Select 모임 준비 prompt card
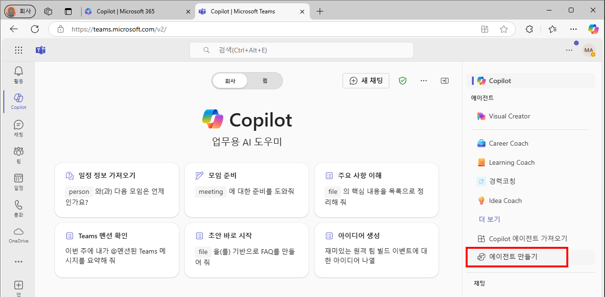 (247, 190)
